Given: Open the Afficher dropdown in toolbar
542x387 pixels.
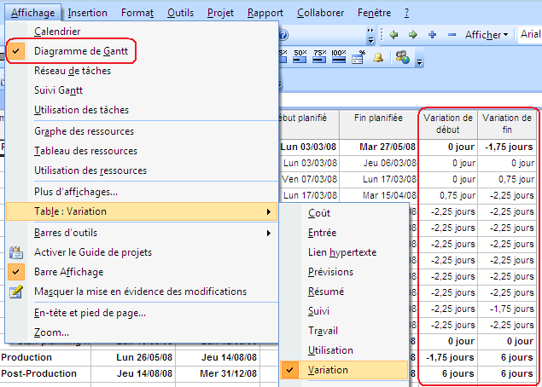Looking at the screenshot, I should click(x=487, y=35).
